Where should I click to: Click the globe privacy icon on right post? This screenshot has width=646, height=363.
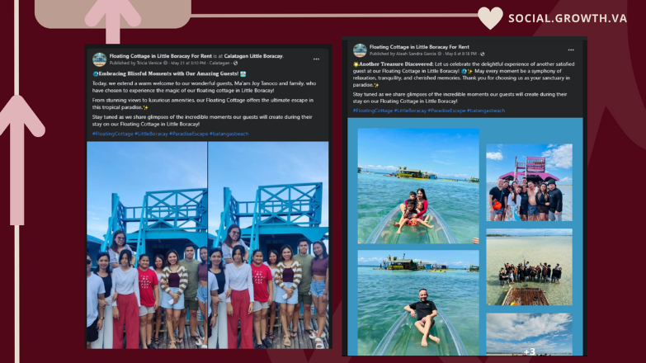pyautogui.click(x=482, y=54)
